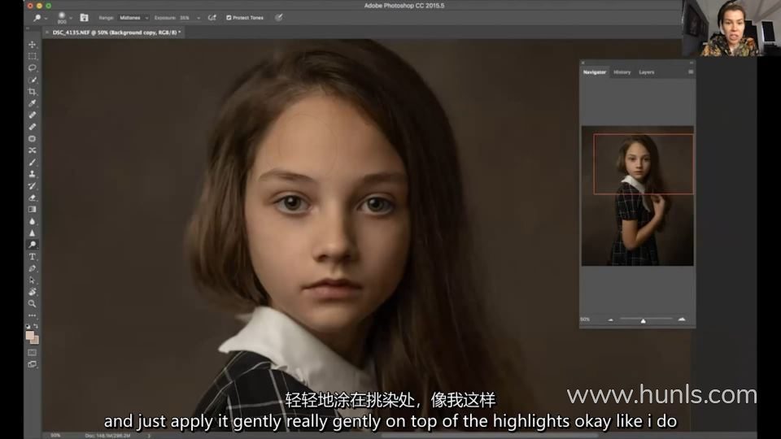The height and width of the screenshot is (439, 781).
Task: Toggle the Brush panel
Action: [x=84, y=18]
